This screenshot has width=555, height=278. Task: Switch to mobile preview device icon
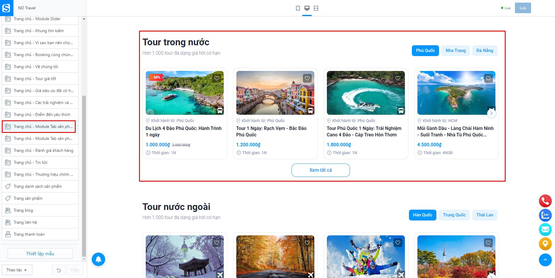(298, 8)
